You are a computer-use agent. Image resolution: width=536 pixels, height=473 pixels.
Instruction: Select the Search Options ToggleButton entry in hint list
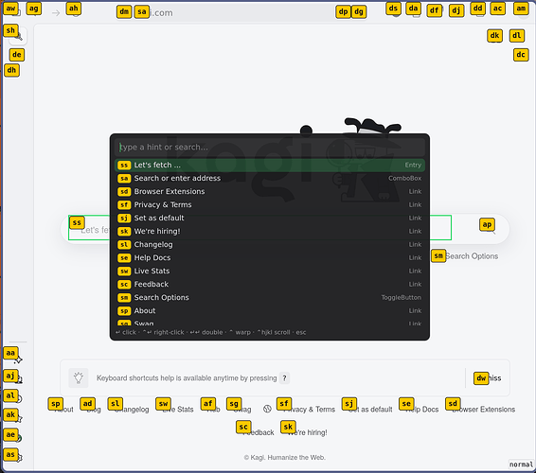point(270,297)
